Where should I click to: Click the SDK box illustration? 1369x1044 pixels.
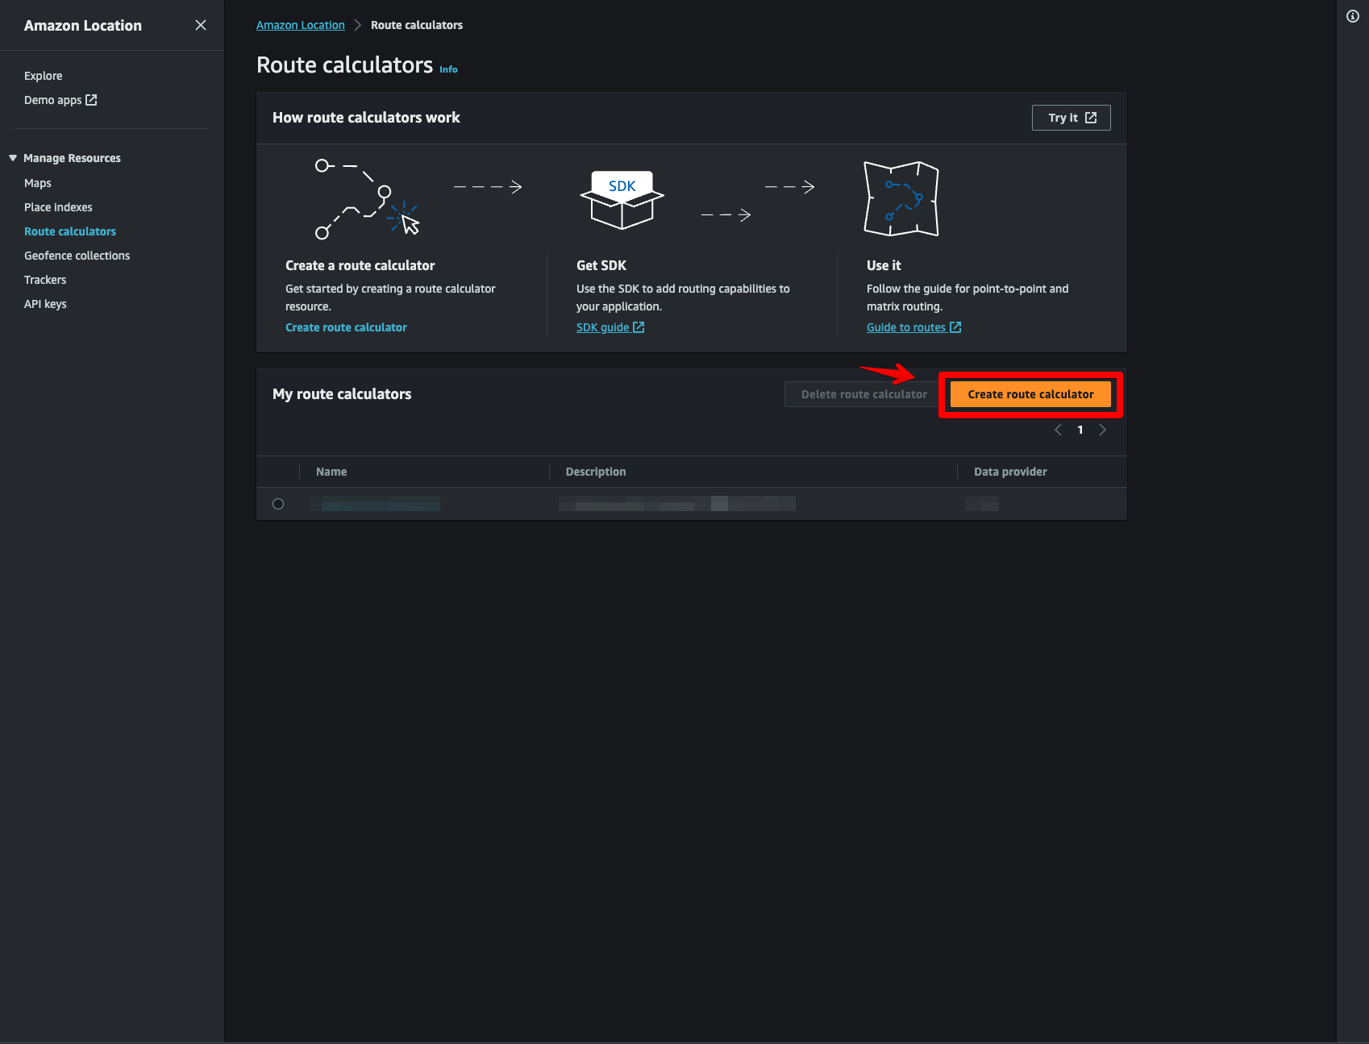click(622, 199)
